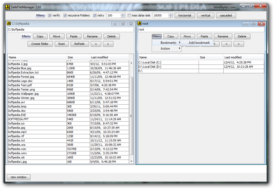This screenshot has height=189, width=274.
Task: Select C:\ Local Disk (C:) row
Action: pyautogui.click(x=201, y=62)
